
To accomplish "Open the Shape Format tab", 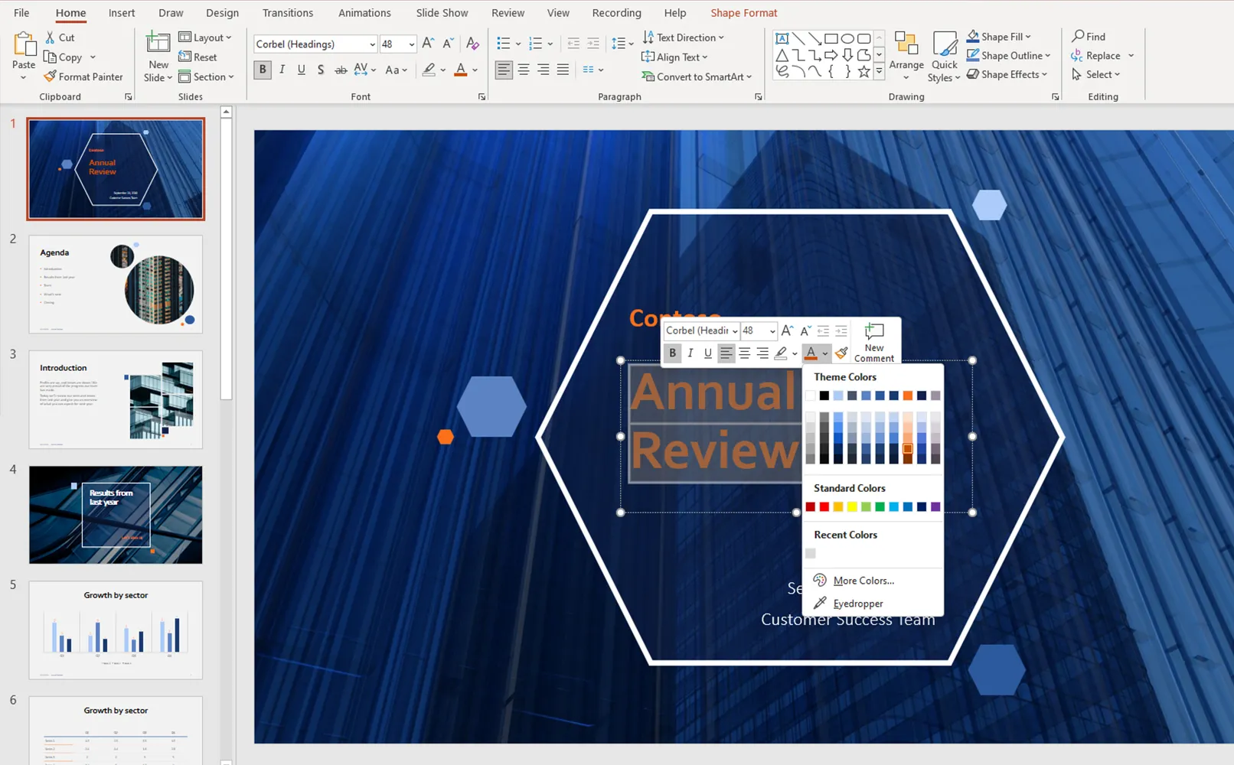I will 743,13.
